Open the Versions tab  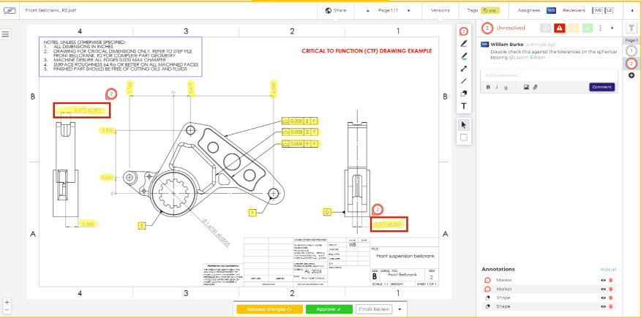click(441, 11)
